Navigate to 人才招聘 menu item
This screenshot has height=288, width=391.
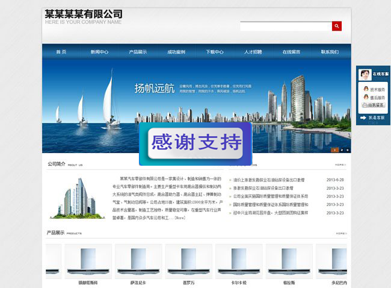click(253, 52)
